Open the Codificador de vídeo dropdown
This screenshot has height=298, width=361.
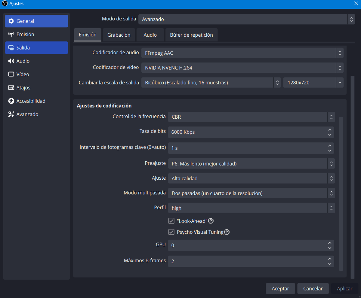click(x=242, y=68)
